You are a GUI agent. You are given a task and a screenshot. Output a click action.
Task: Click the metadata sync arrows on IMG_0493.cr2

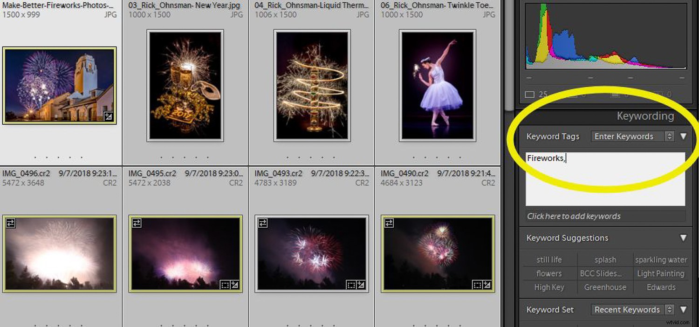click(x=263, y=224)
